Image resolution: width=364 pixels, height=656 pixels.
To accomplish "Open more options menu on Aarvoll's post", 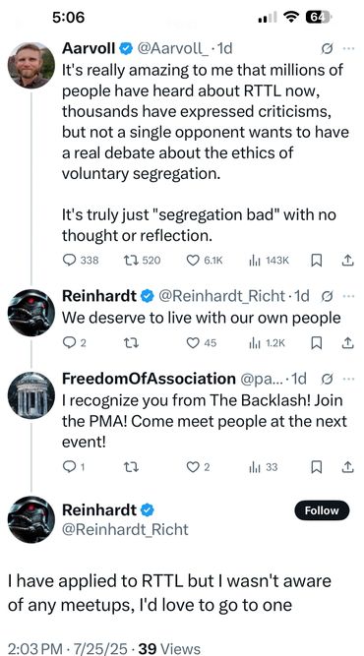I will pyautogui.click(x=348, y=49).
